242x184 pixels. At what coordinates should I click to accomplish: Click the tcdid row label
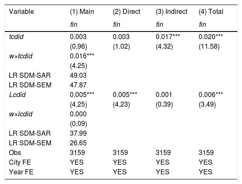point(16,37)
